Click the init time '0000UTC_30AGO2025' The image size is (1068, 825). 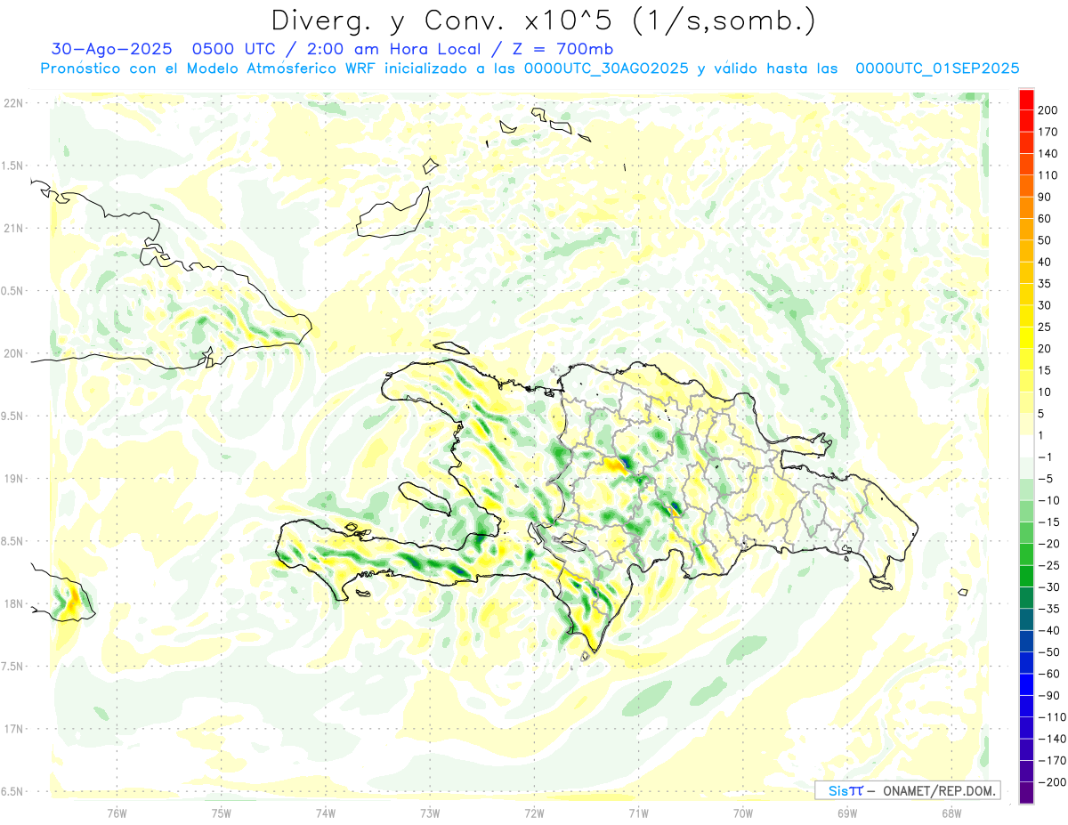[607, 69]
